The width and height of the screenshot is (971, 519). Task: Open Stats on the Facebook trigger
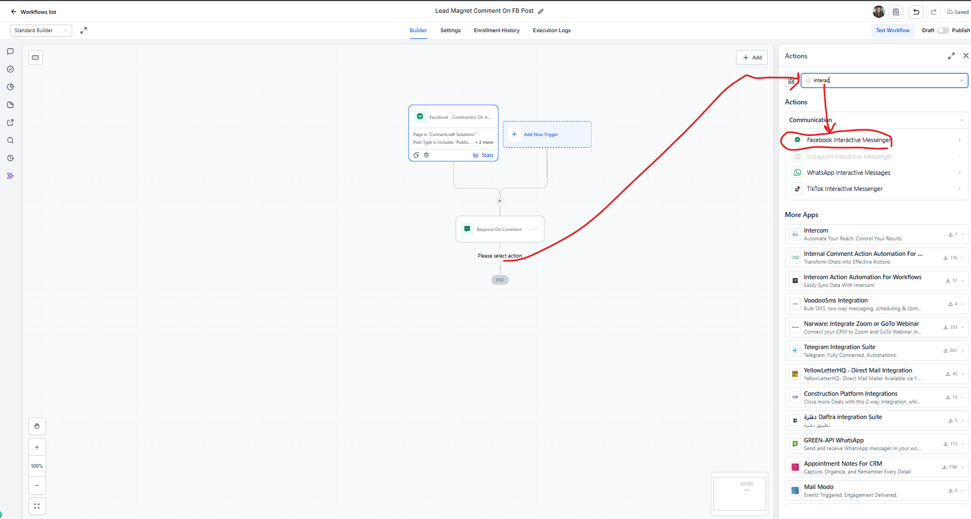click(x=483, y=155)
